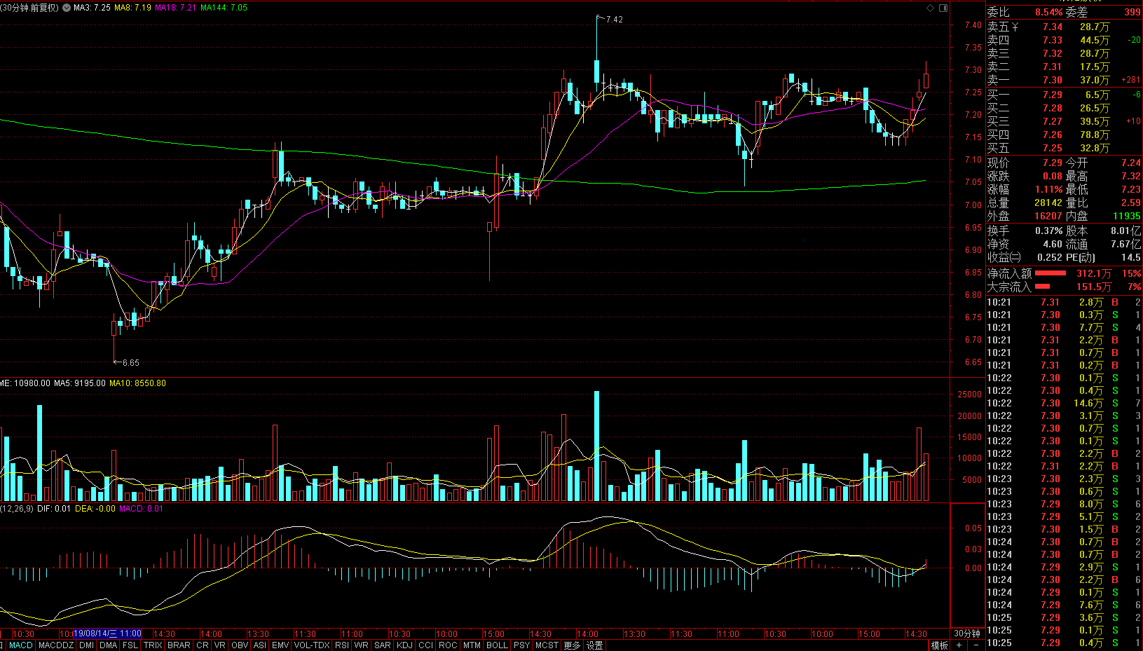
Task: Select the PSY indicator tab
Action: (521, 645)
